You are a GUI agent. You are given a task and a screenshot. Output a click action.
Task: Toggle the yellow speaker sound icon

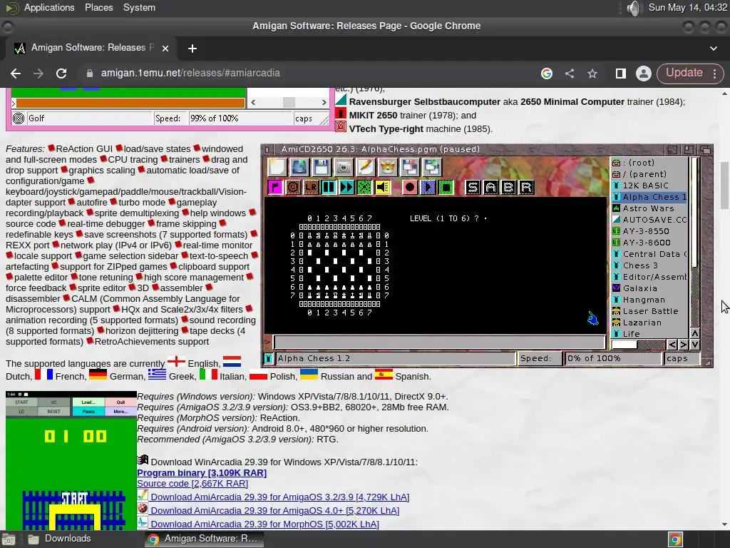pyautogui.click(x=382, y=188)
